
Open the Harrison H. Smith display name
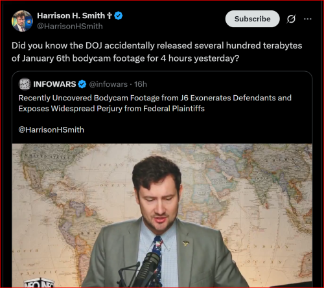click(71, 16)
